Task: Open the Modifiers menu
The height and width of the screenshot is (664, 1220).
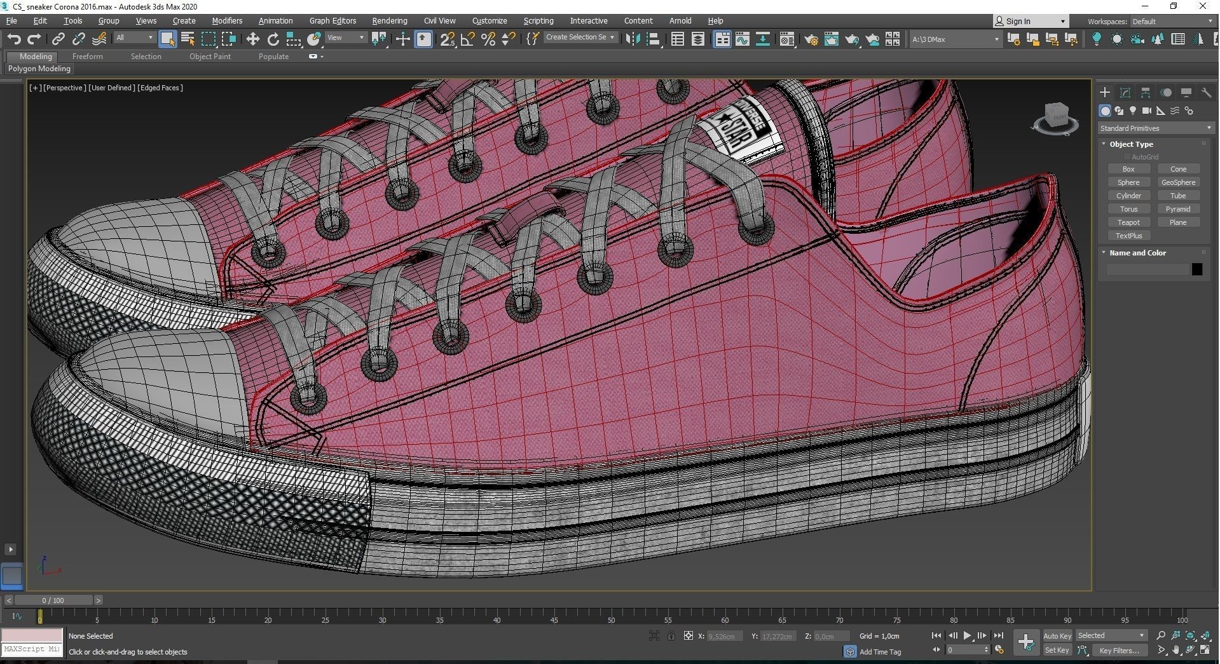Action: (227, 21)
